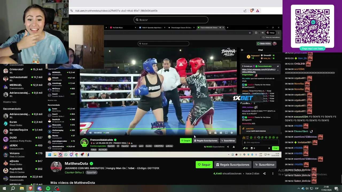The image size is (342, 192).
Task: Select the kick.com/matthewdota URL text
Action: (x=116, y=11)
